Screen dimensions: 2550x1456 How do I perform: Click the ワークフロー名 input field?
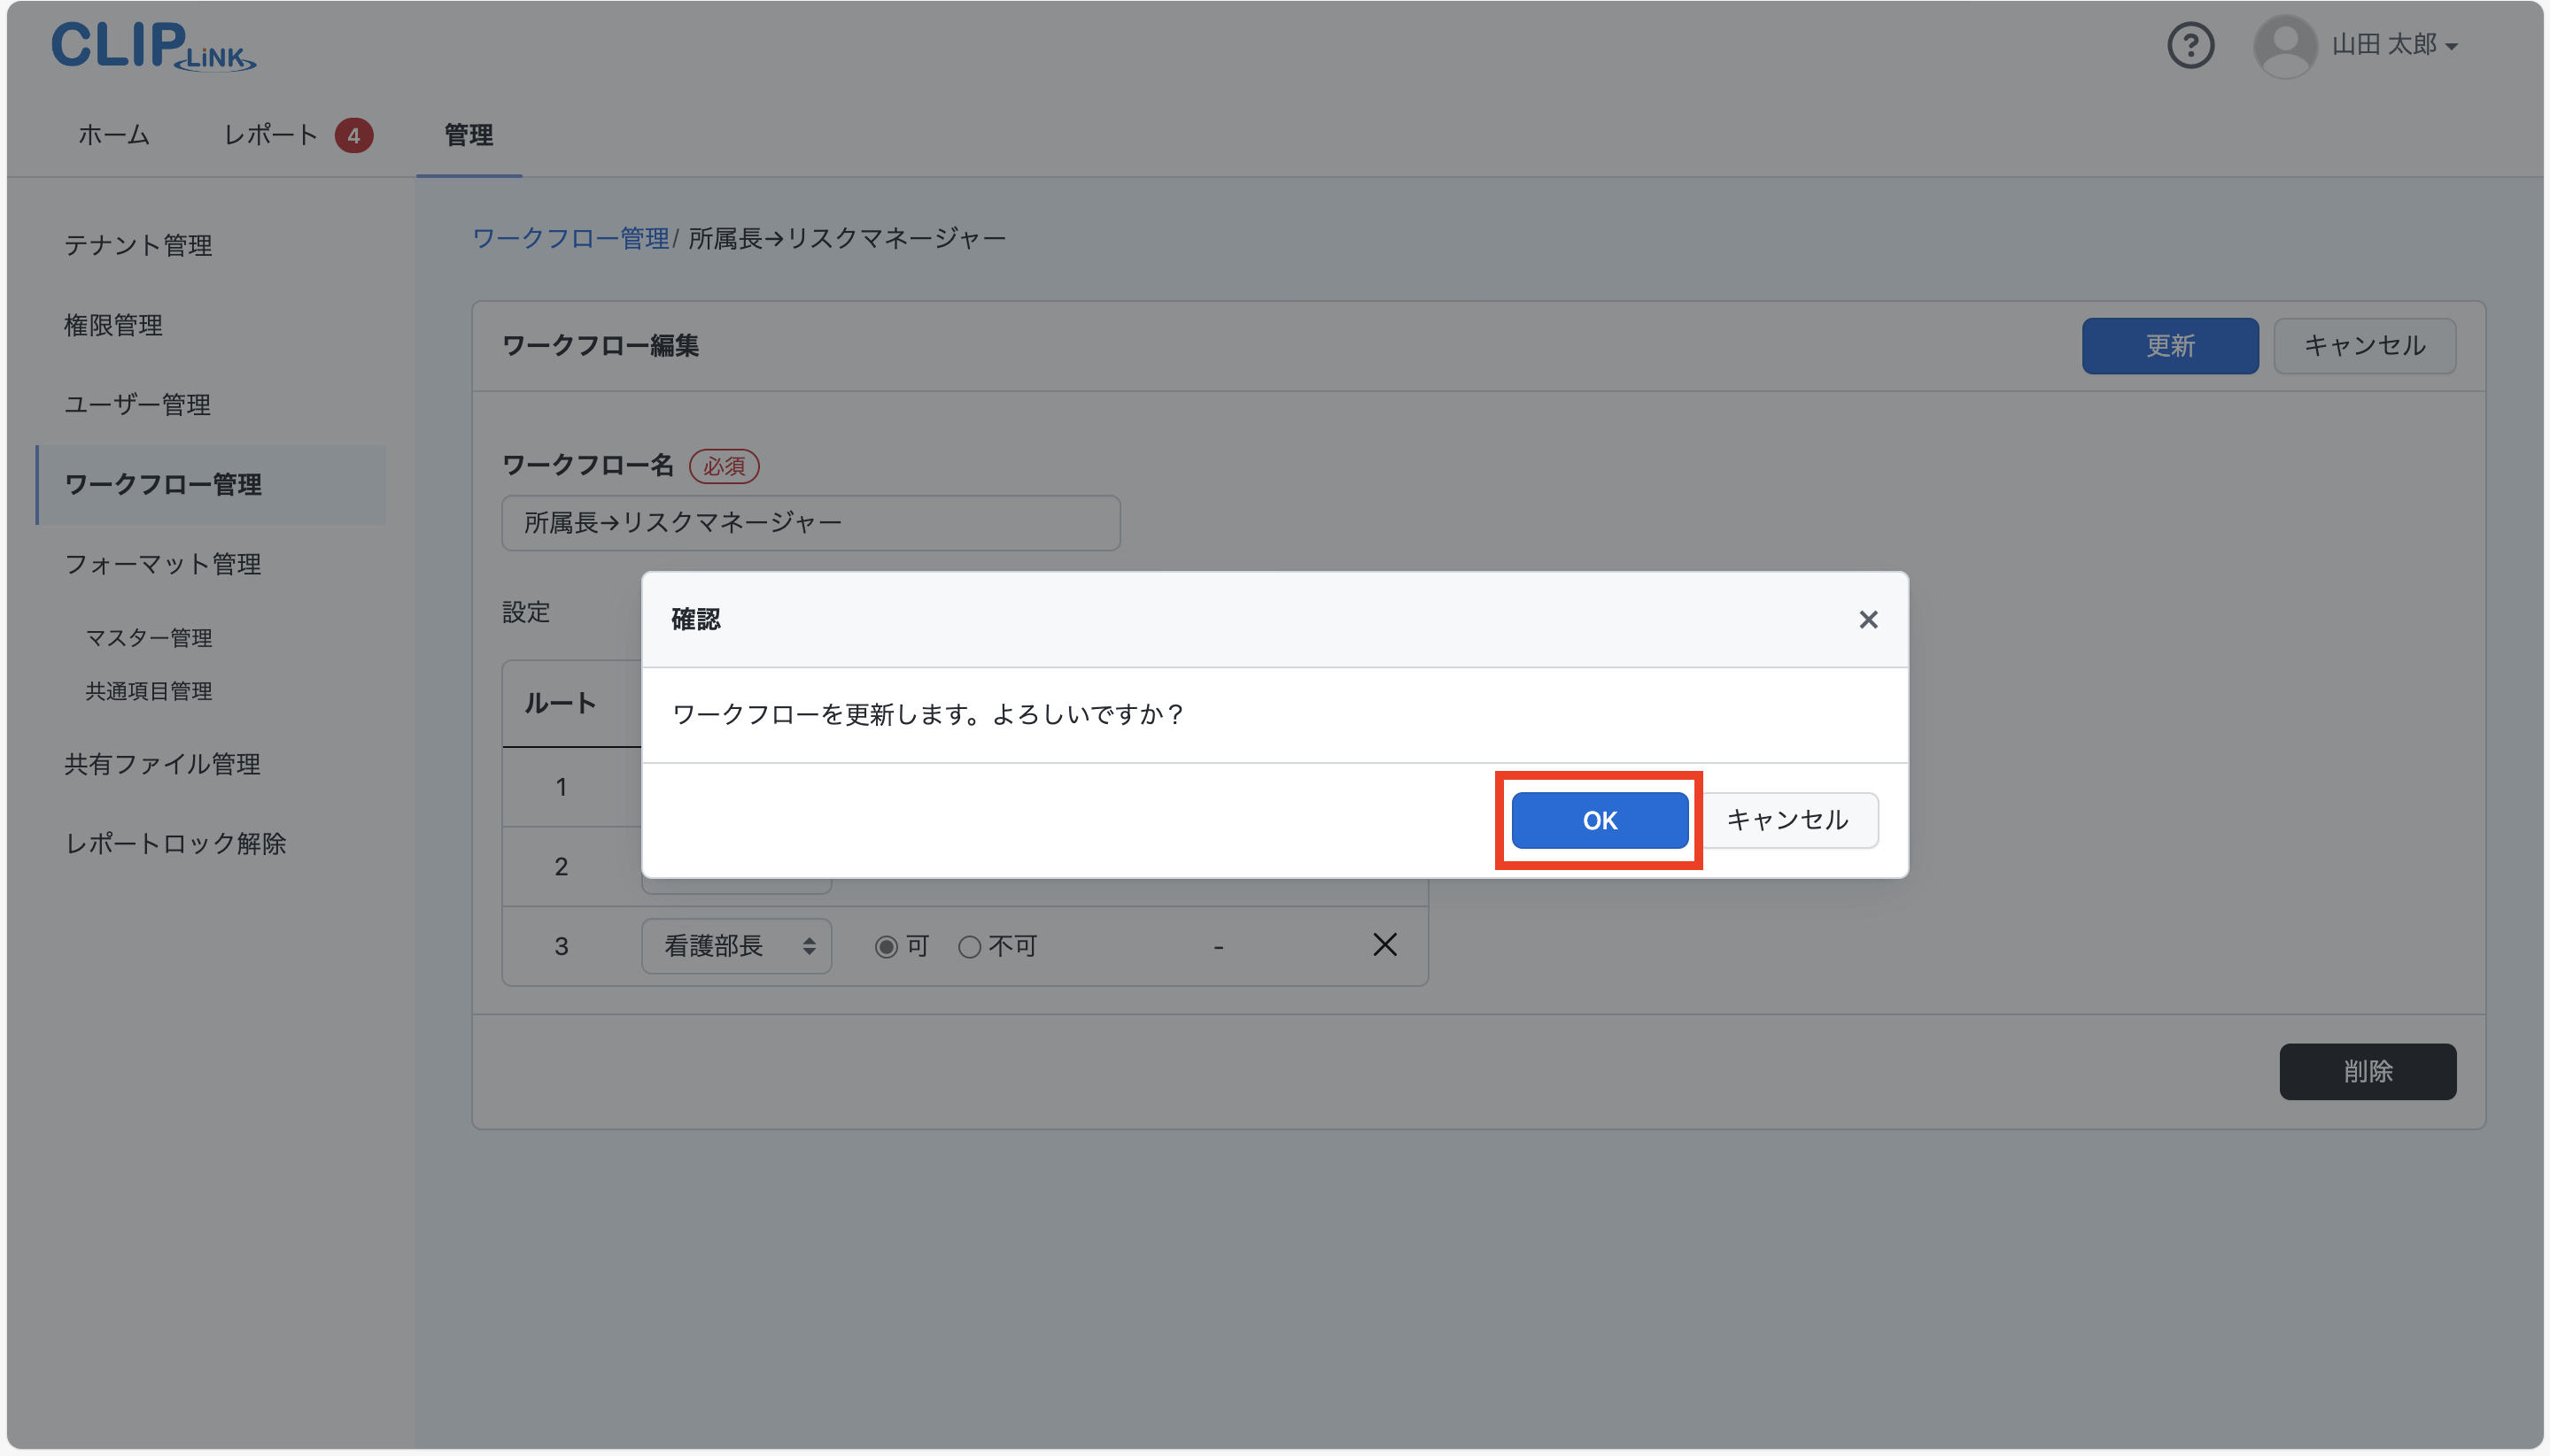(x=810, y=522)
